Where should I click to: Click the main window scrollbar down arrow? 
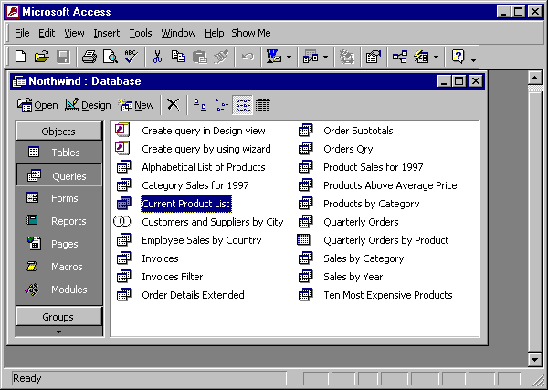pos(534,359)
